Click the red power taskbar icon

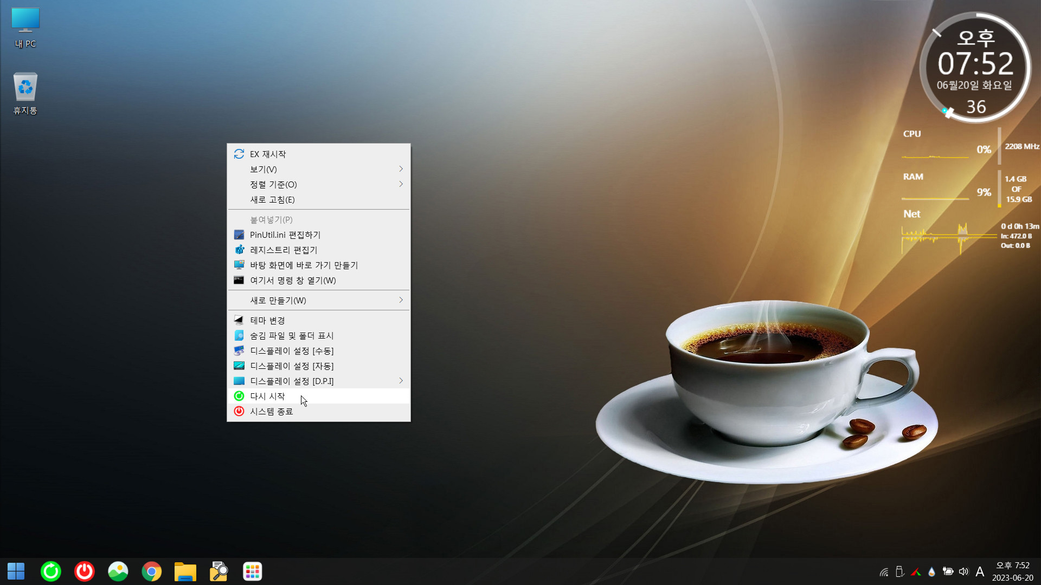[x=85, y=571]
